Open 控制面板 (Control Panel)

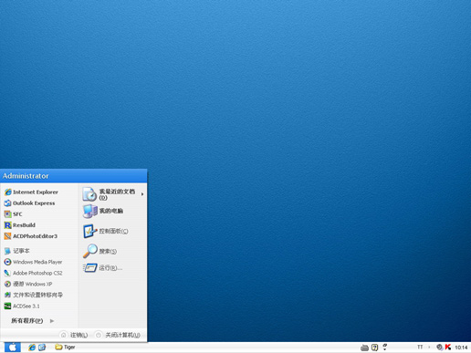click(106, 232)
